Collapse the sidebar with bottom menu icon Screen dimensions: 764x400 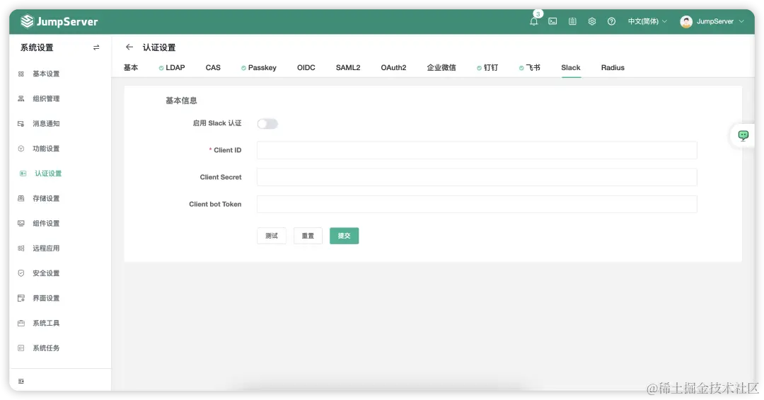21,381
